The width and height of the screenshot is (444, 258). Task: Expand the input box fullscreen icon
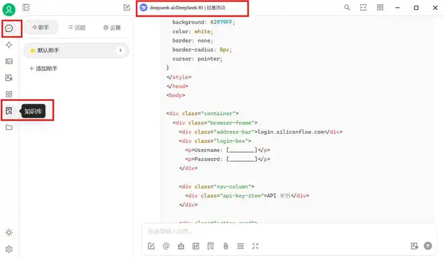click(255, 246)
